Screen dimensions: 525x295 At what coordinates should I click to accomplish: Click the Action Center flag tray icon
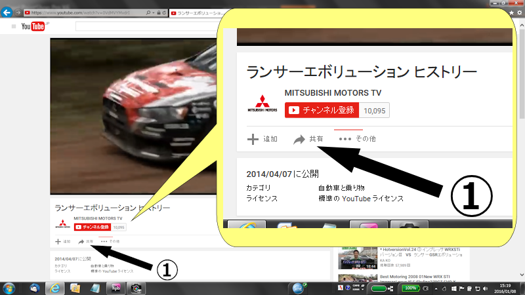click(462, 288)
